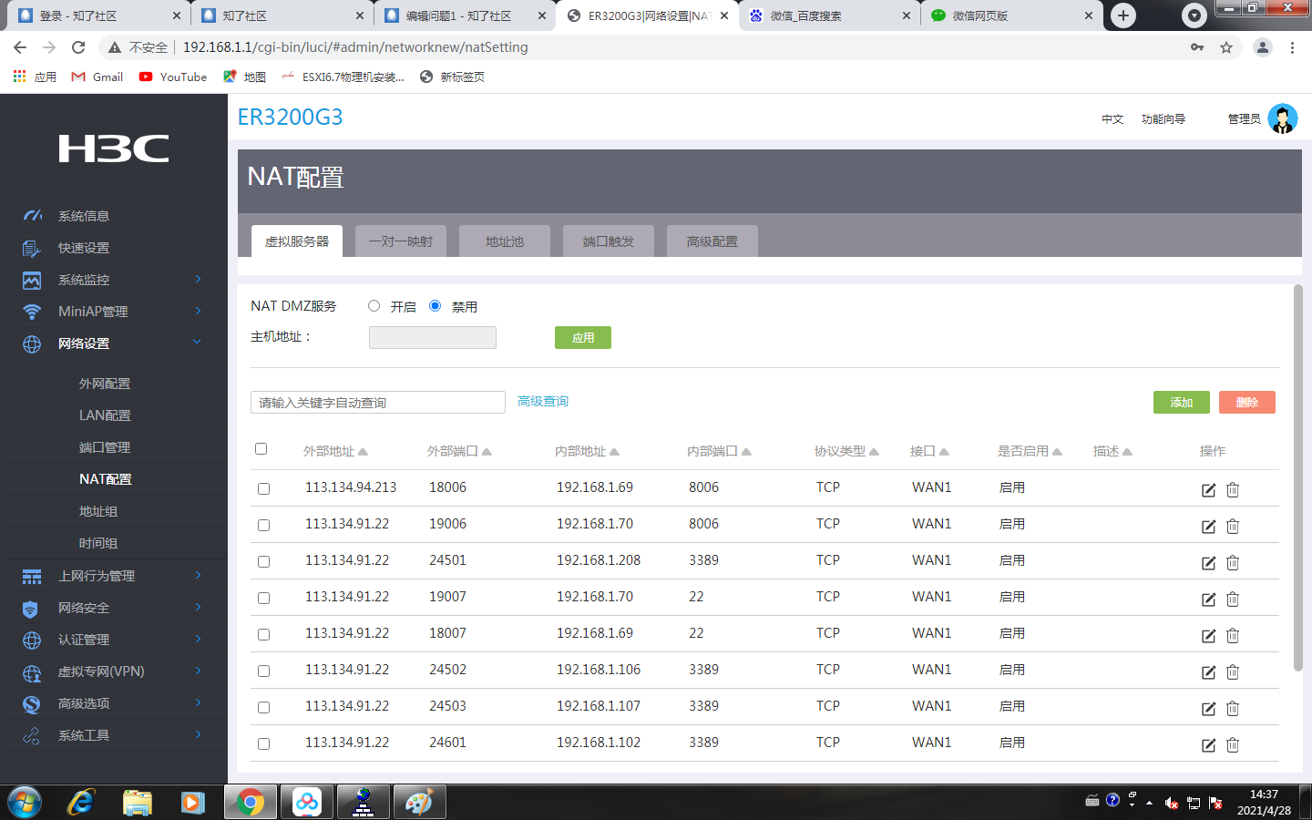Image resolution: width=1312 pixels, height=820 pixels.
Task: Edit the rule for external port 18007
Action: 1208,636
